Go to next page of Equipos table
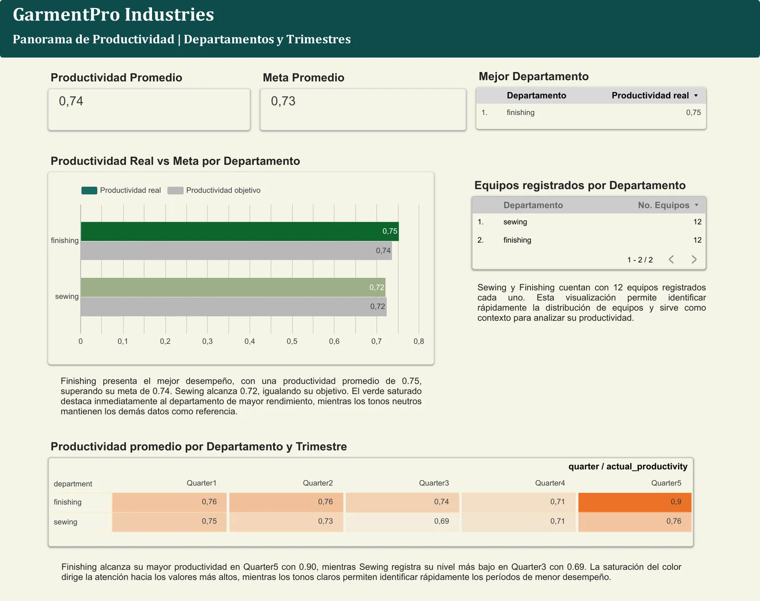The height and width of the screenshot is (601, 760). click(x=694, y=259)
